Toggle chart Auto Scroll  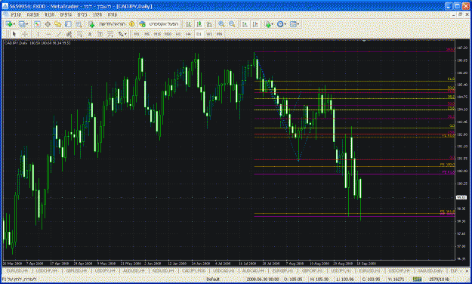click(x=245, y=24)
